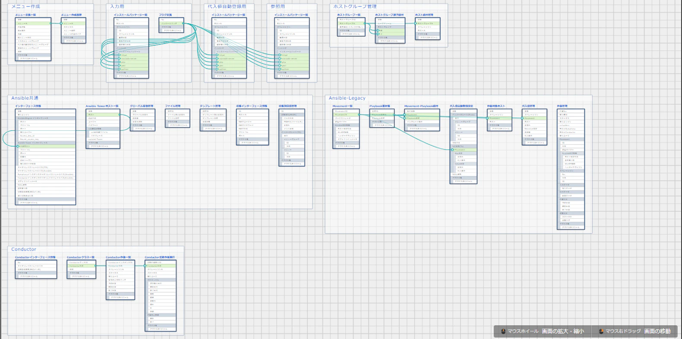Click the 収集インターフェース情報 table title
The width and height of the screenshot is (682, 339).
252,106
